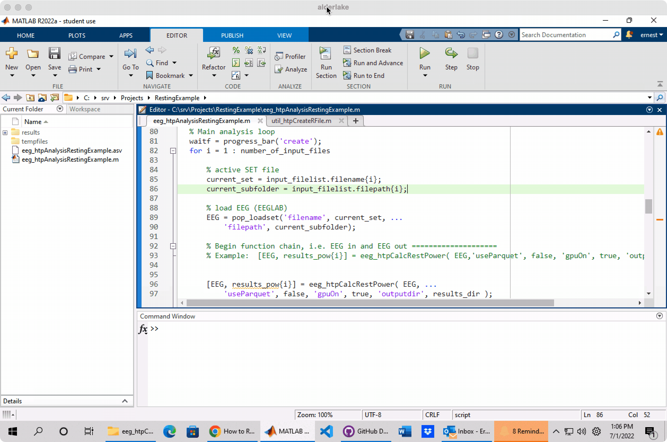
Task: Collapse the for loop at line 82
Action: (173, 151)
